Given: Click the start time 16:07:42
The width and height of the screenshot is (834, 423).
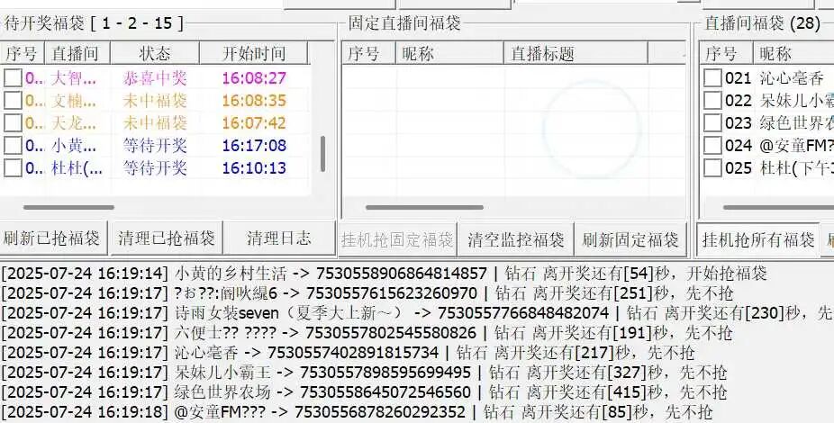Looking at the screenshot, I should click(254, 122).
